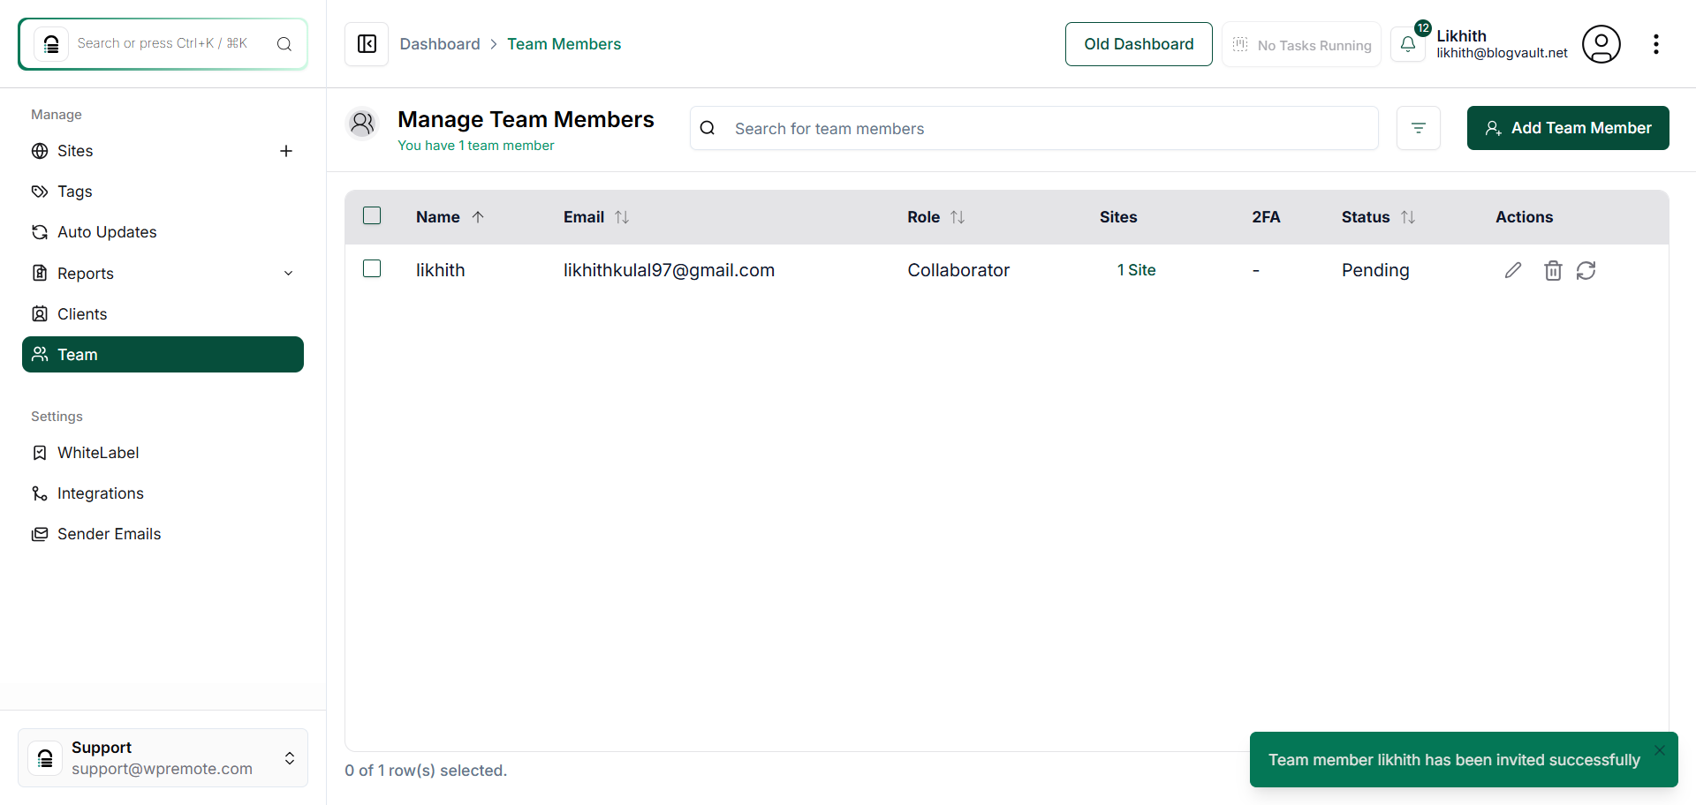Open the Dashboard breadcrumb link
The image size is (1696, 805).
[440, 43]
